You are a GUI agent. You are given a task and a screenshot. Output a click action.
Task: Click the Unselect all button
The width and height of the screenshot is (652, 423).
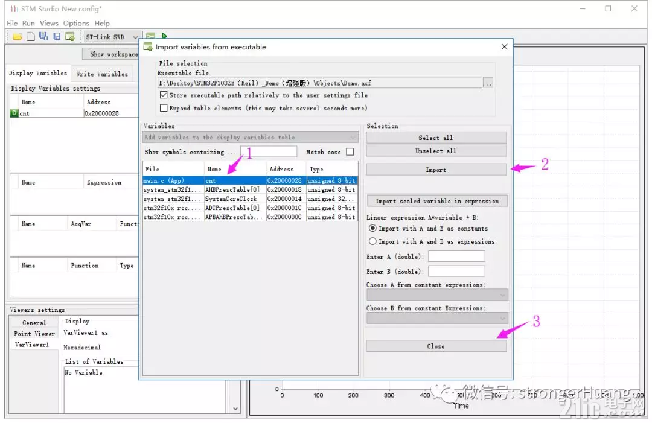436,151
